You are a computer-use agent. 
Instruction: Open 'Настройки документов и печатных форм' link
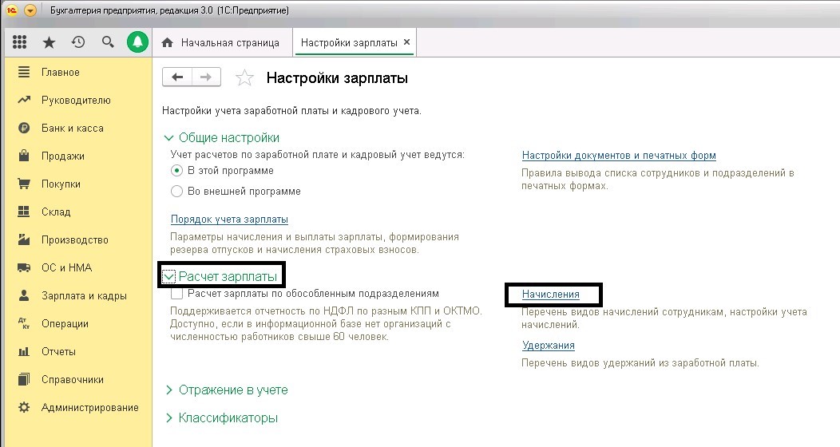point(618,156)
